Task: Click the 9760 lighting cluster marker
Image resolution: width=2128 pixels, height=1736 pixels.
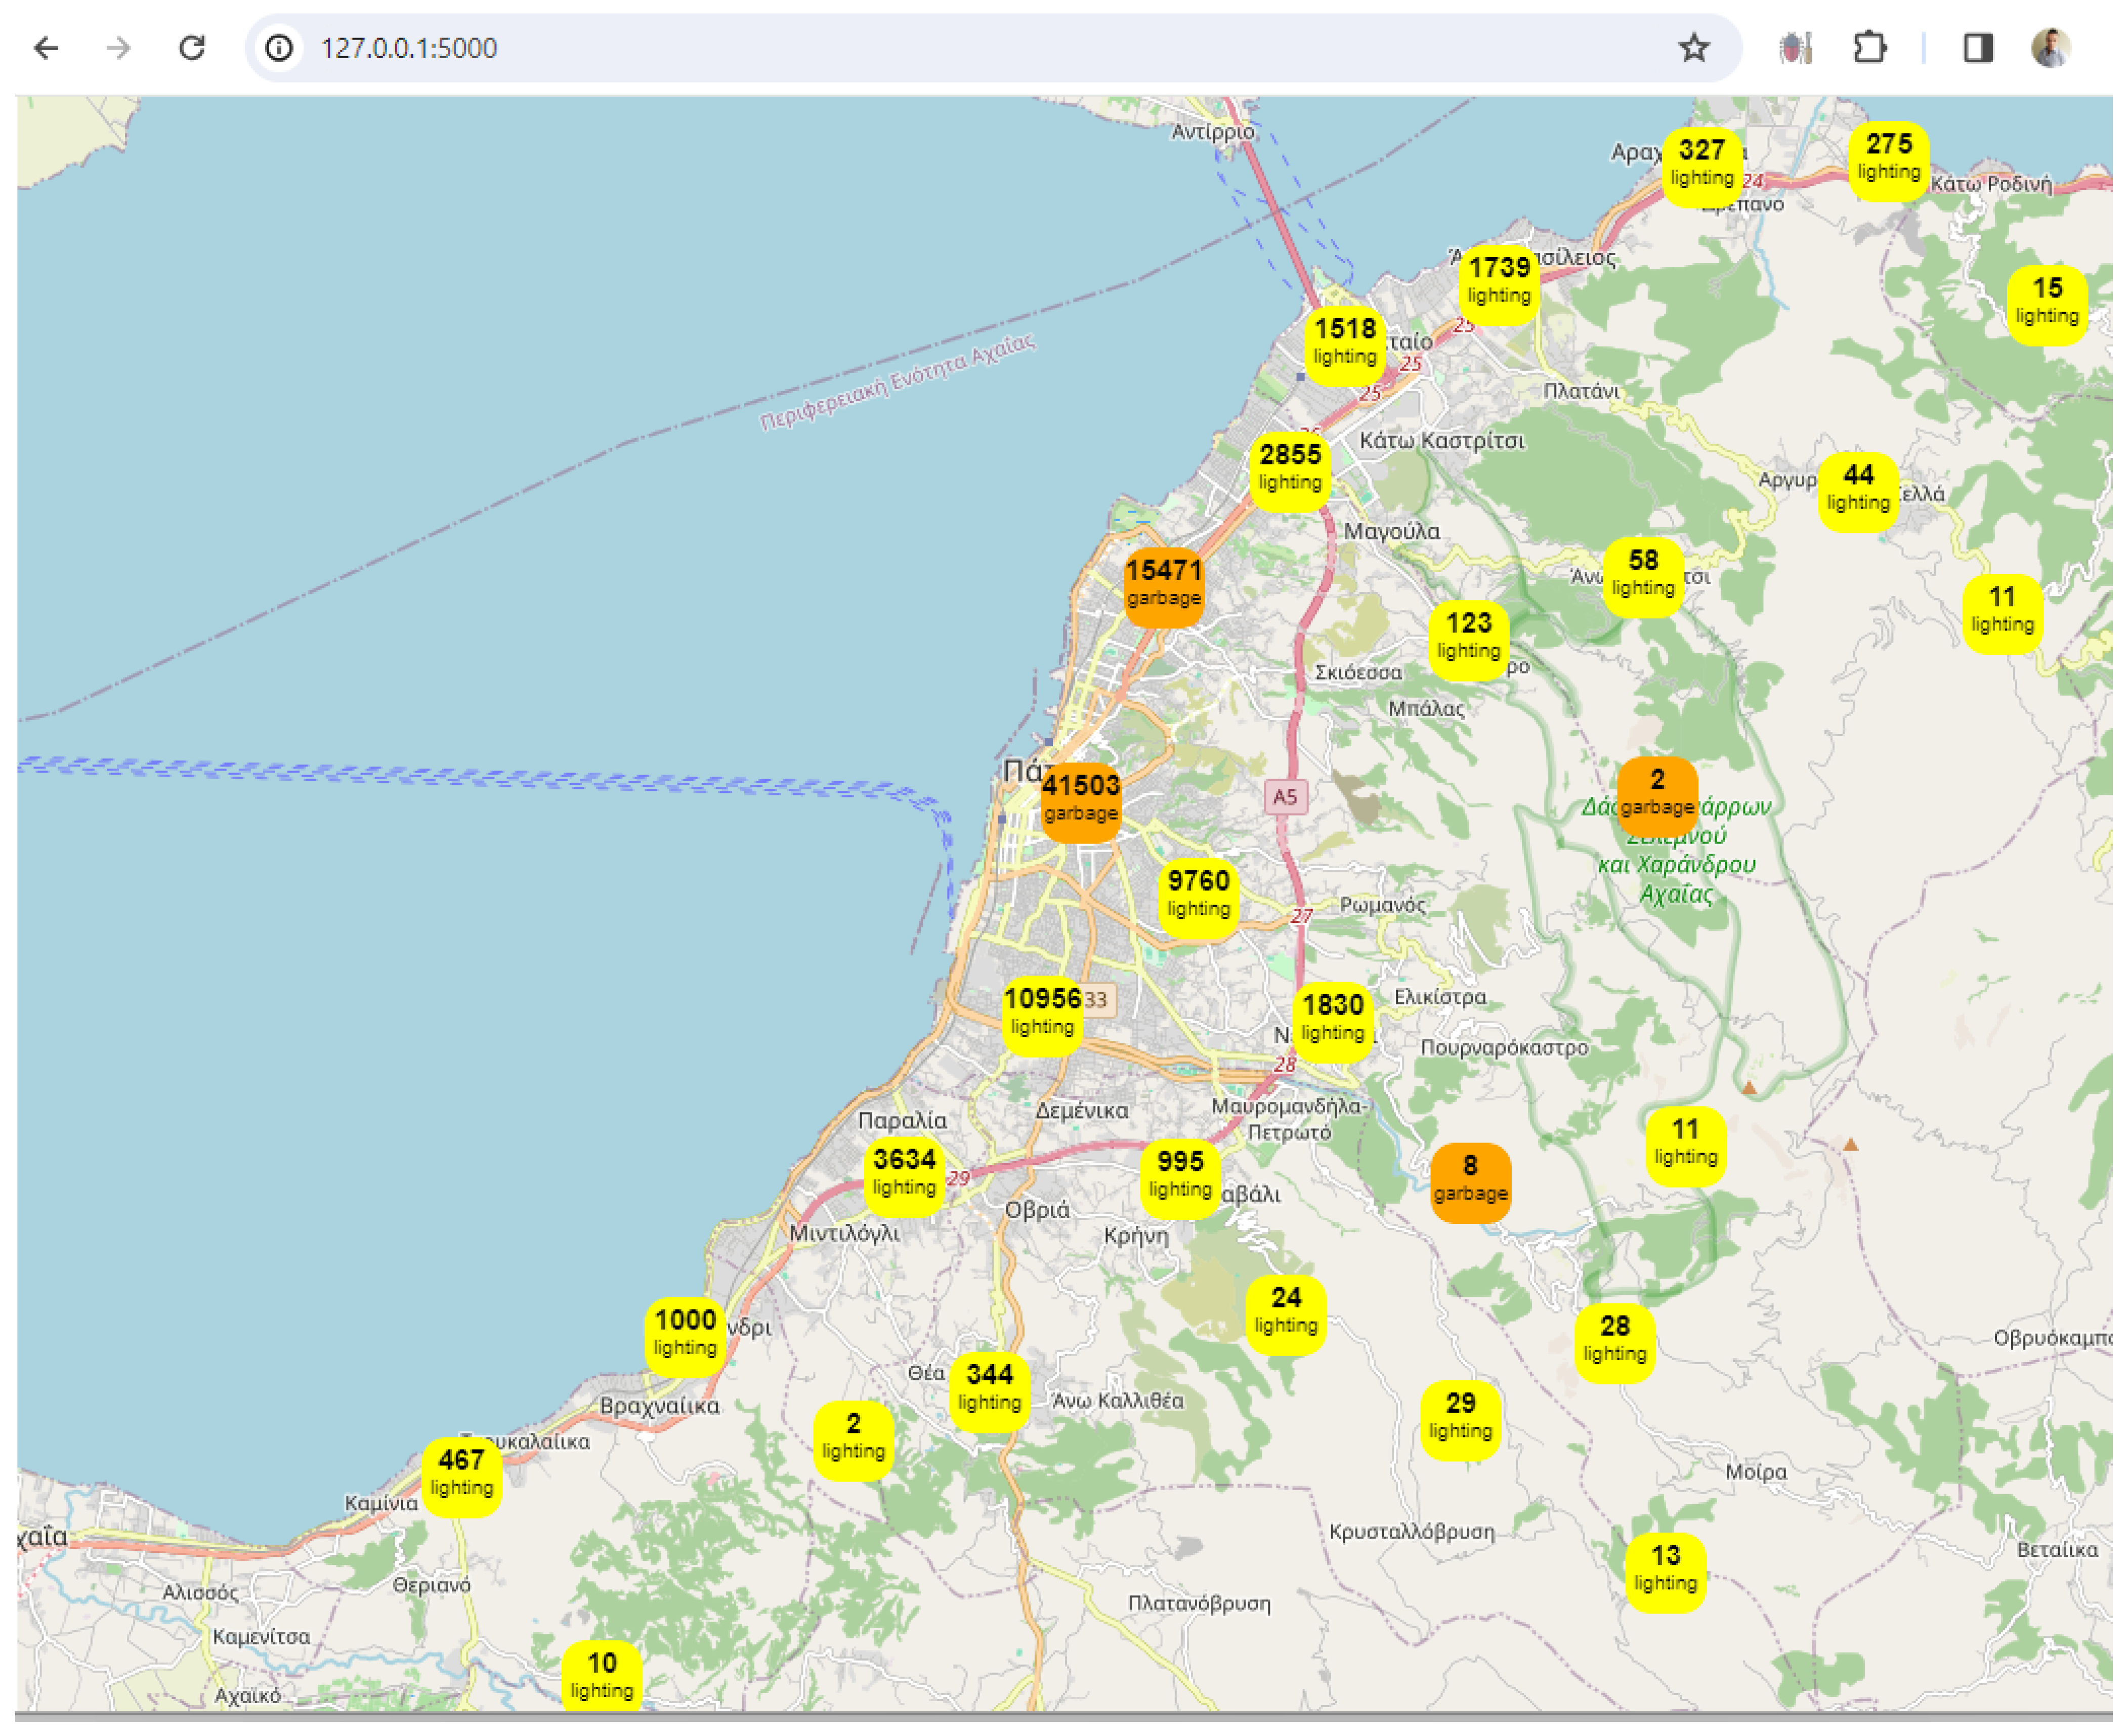Action: pos(1198,895)
